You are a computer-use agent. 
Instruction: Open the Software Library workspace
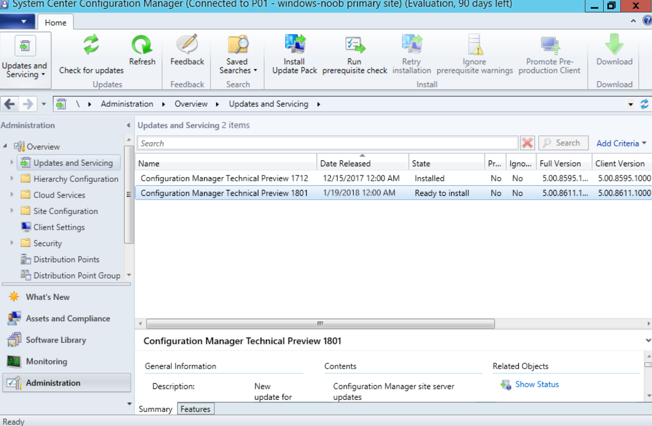(x=66, y=340)
